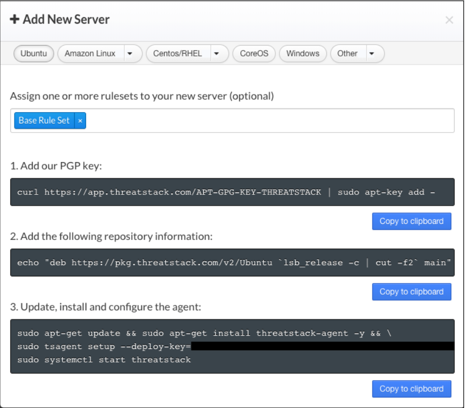Click 'Add the following repository information' heading
Image resolution: width=465 pixels, height=408 pixels.
pyautogui.click(x=111, y=237)
